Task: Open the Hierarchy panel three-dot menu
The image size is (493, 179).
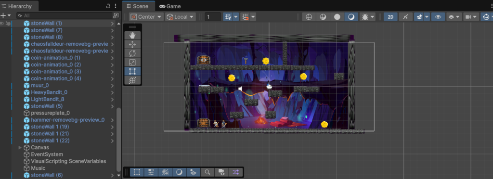Action: [116, 6]
